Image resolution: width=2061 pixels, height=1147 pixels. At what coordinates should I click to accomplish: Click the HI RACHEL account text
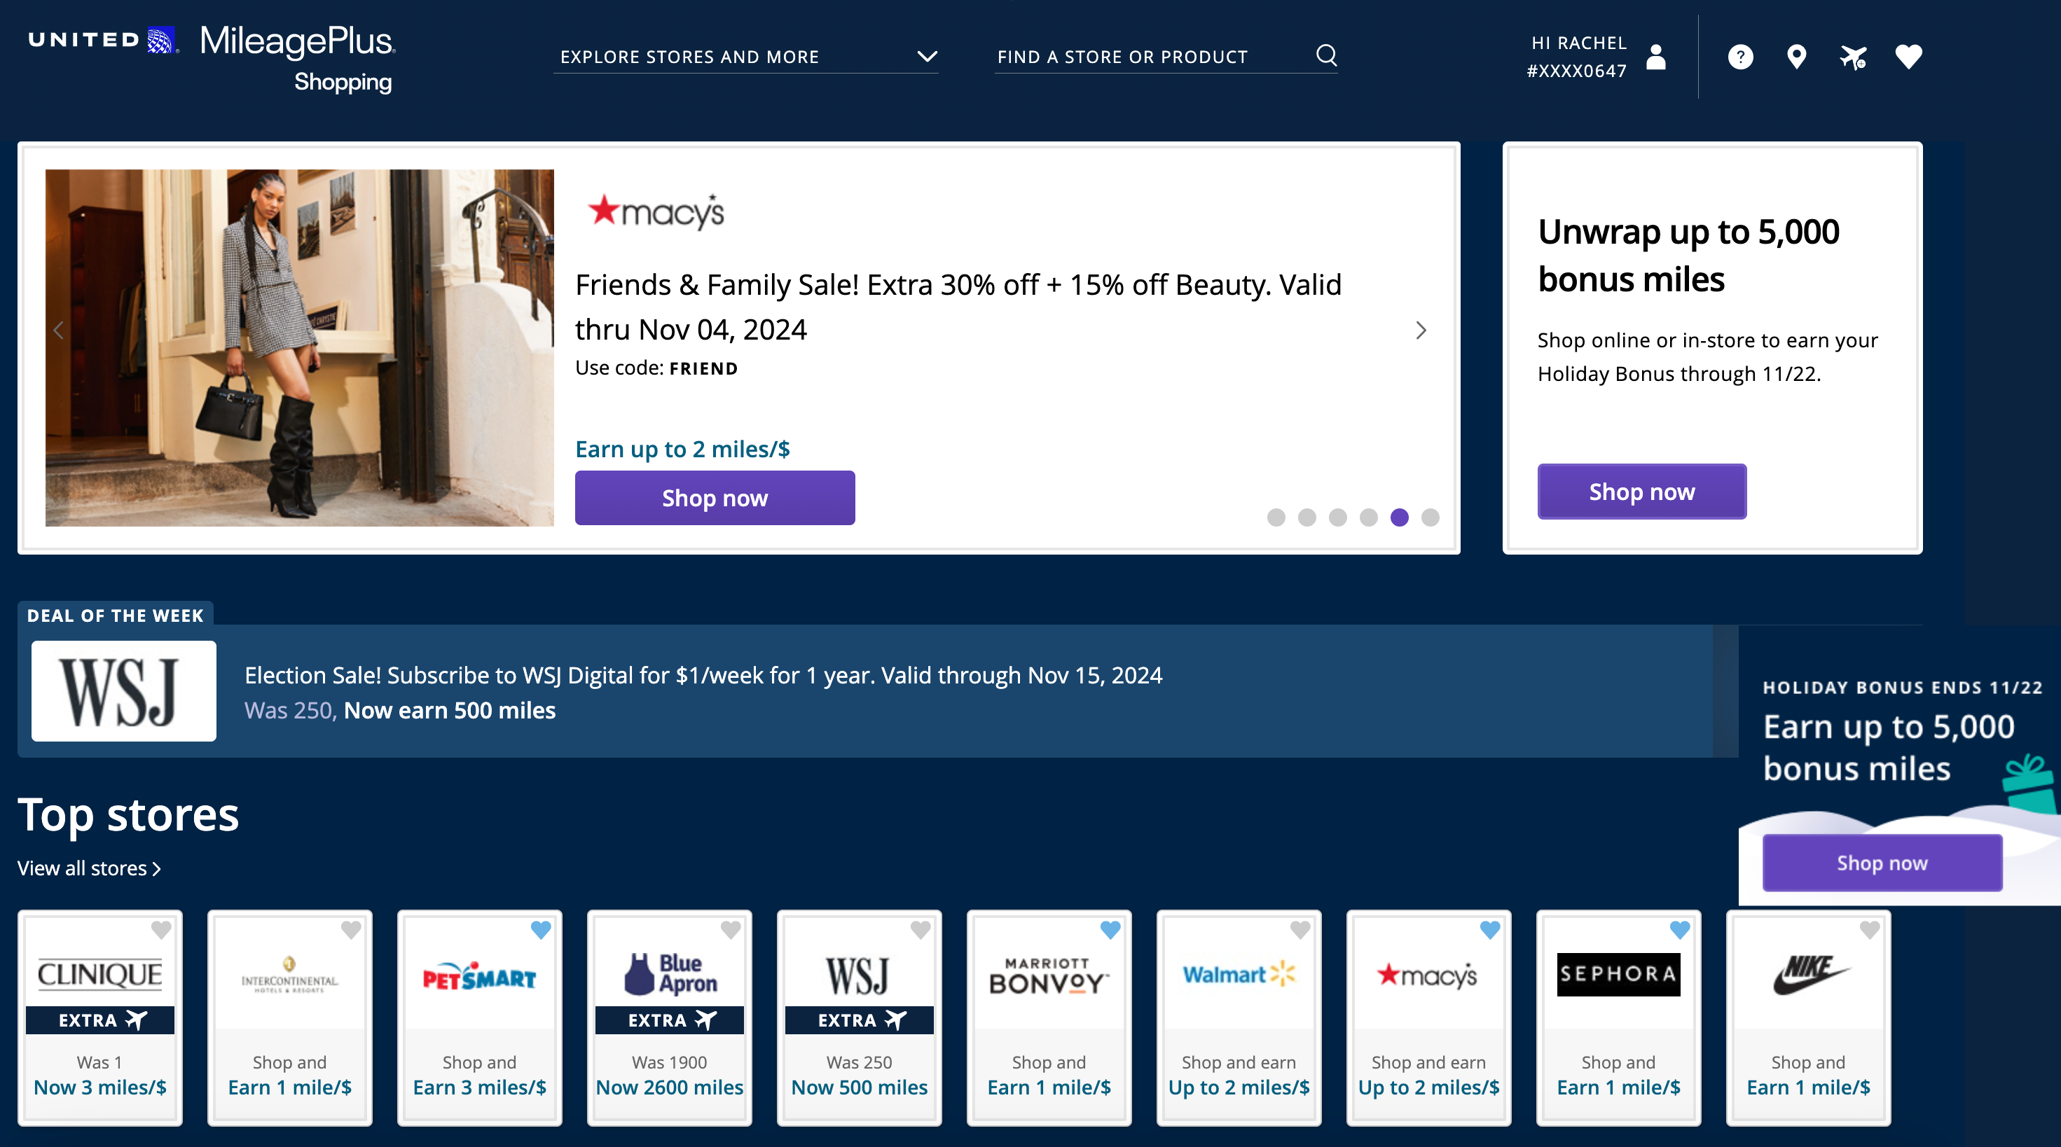click(1578, 43)
